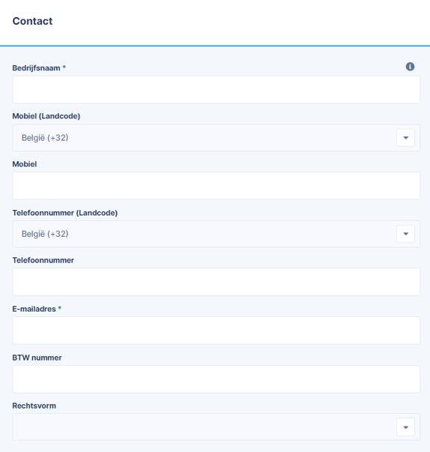430x452 pixels.
Task: Click the "Rechtsvorm" label text
Action: 34,406
